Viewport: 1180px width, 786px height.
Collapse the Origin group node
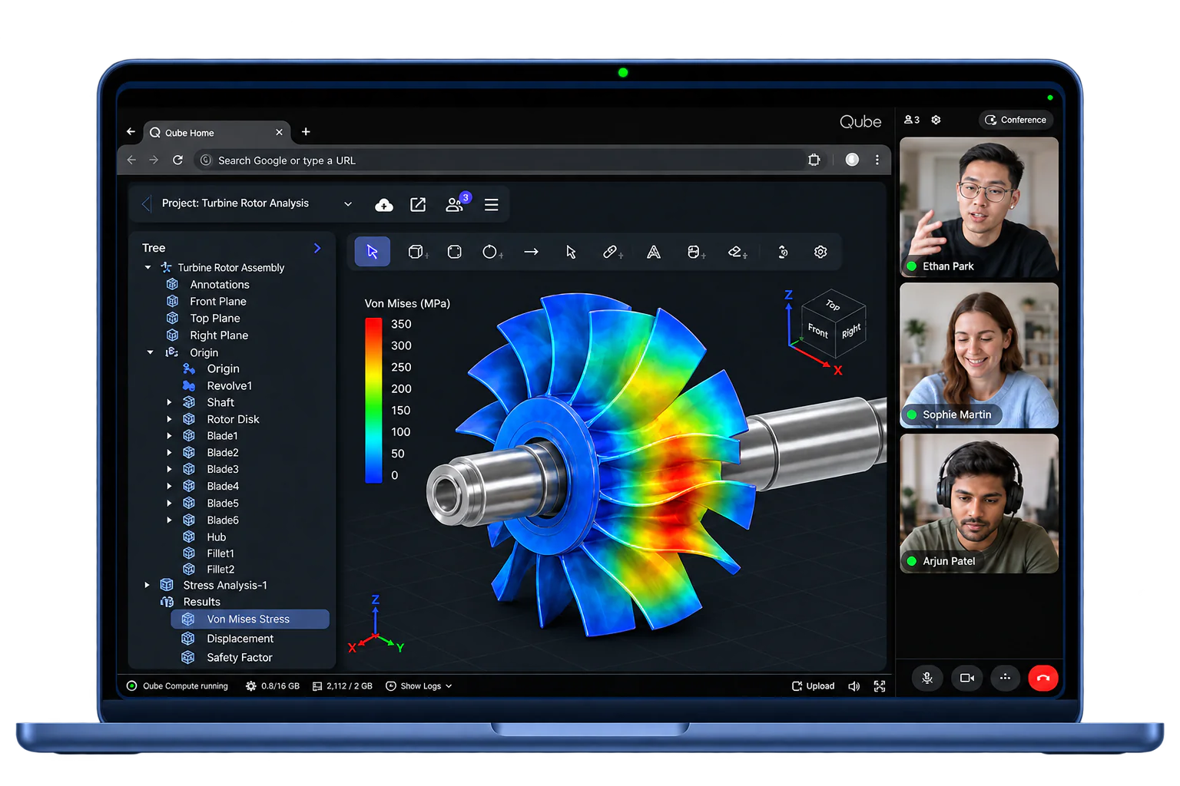coord(150,352)
